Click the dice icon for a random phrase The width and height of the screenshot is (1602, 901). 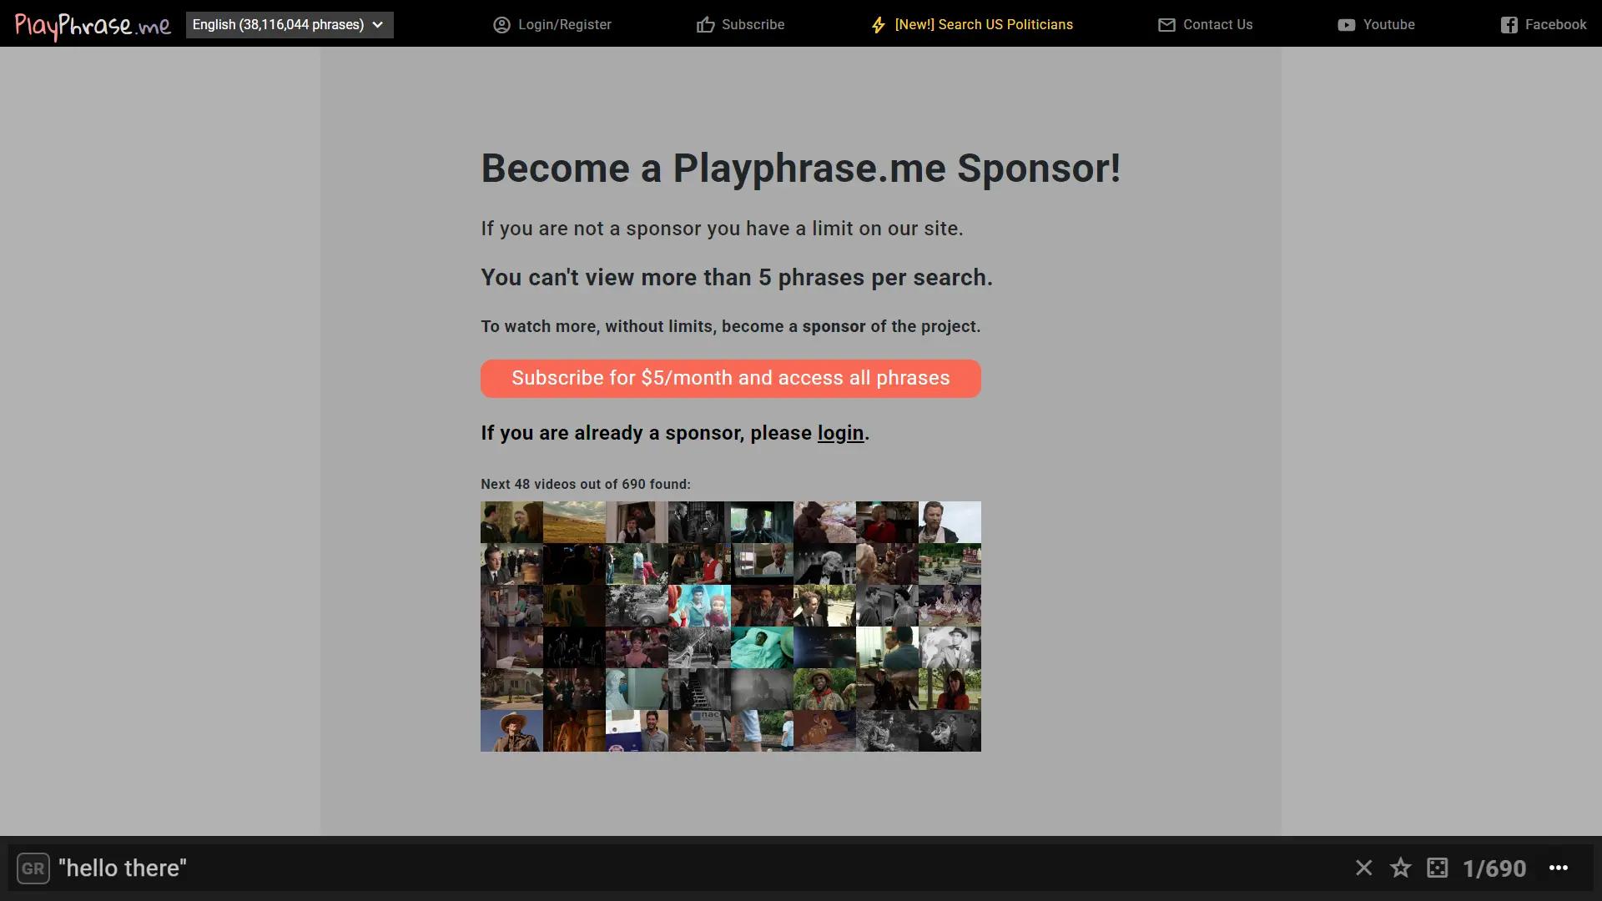1437,868
